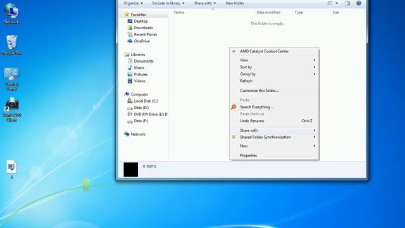Sort by the Date modified column
Screen dimensions: 405x228
coord(268,12)
